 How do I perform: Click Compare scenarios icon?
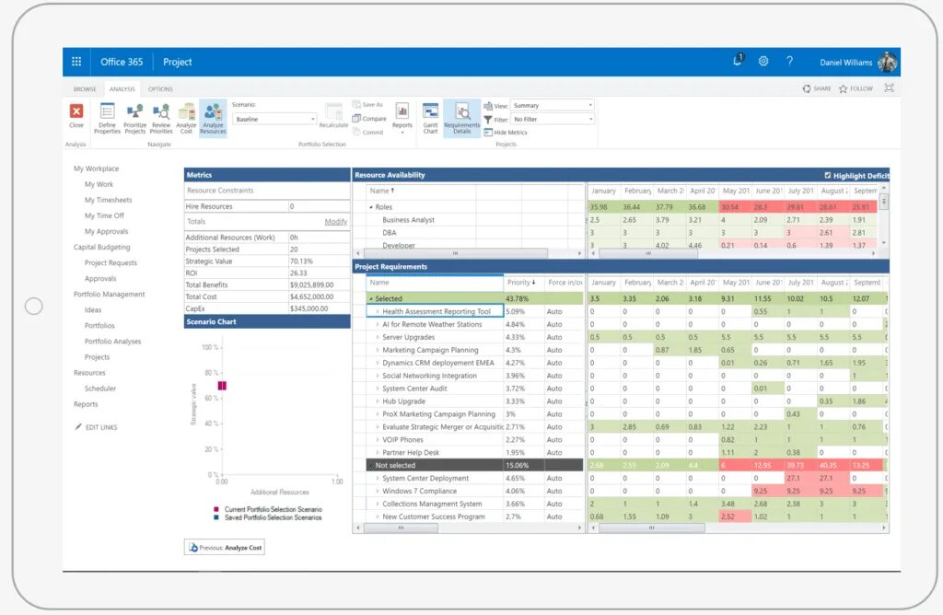(356, 119)
